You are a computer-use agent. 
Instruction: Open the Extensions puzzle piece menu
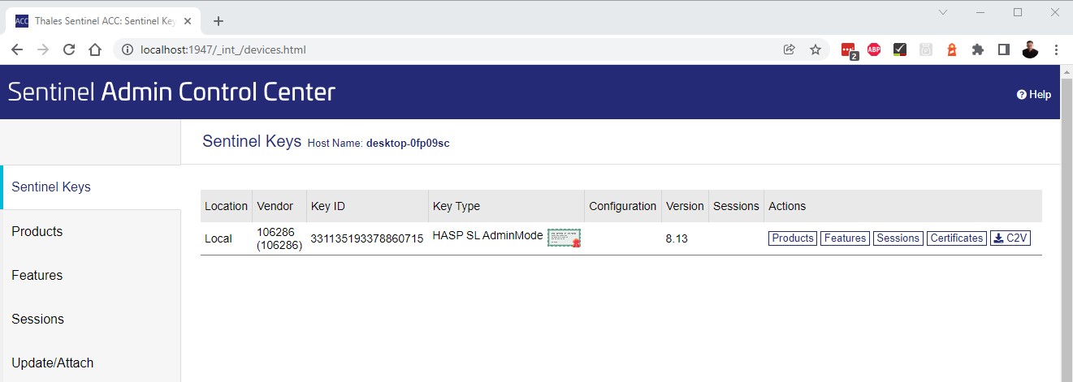(978, 49)
